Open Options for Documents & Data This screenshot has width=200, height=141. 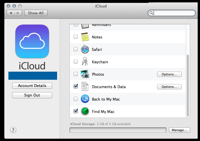point(169,87)
